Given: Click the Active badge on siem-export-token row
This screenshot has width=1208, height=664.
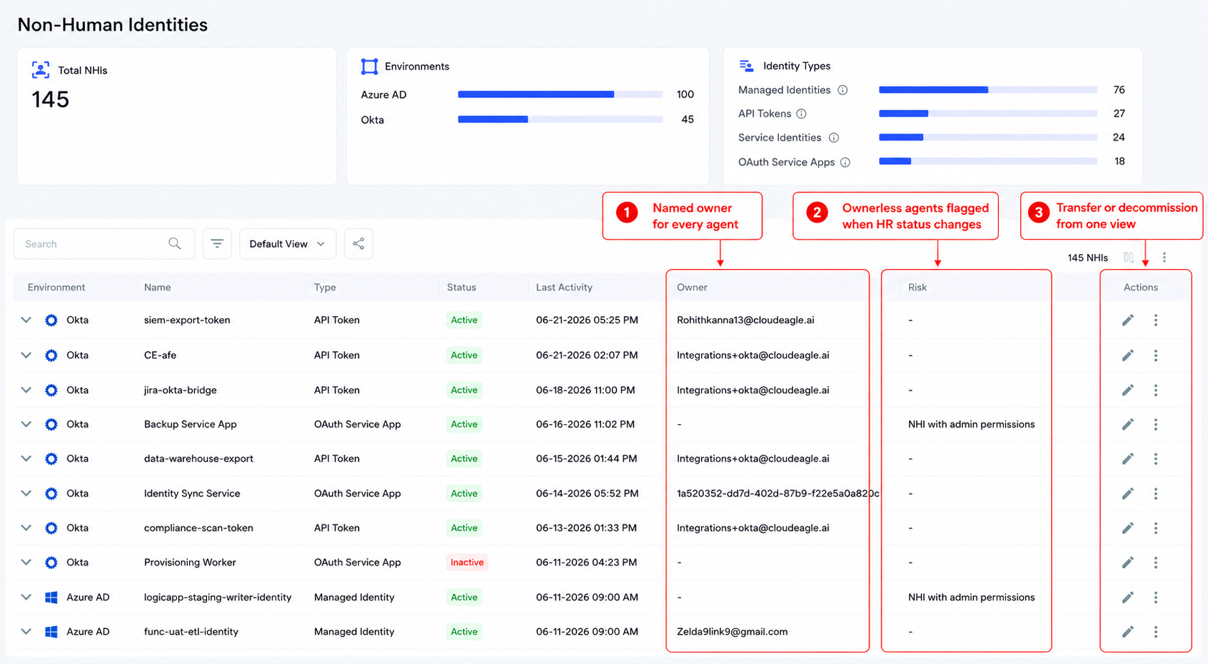Looking at the screenshot, I should (x=464, y=320).
